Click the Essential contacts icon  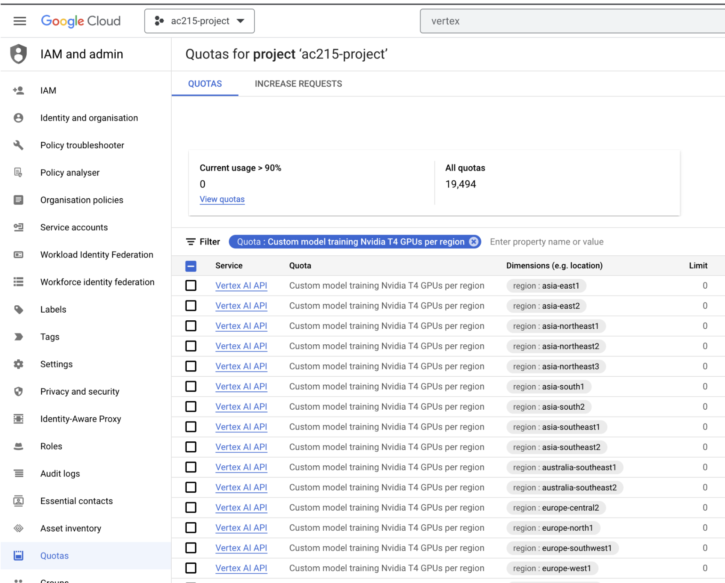tap(18, 501)
